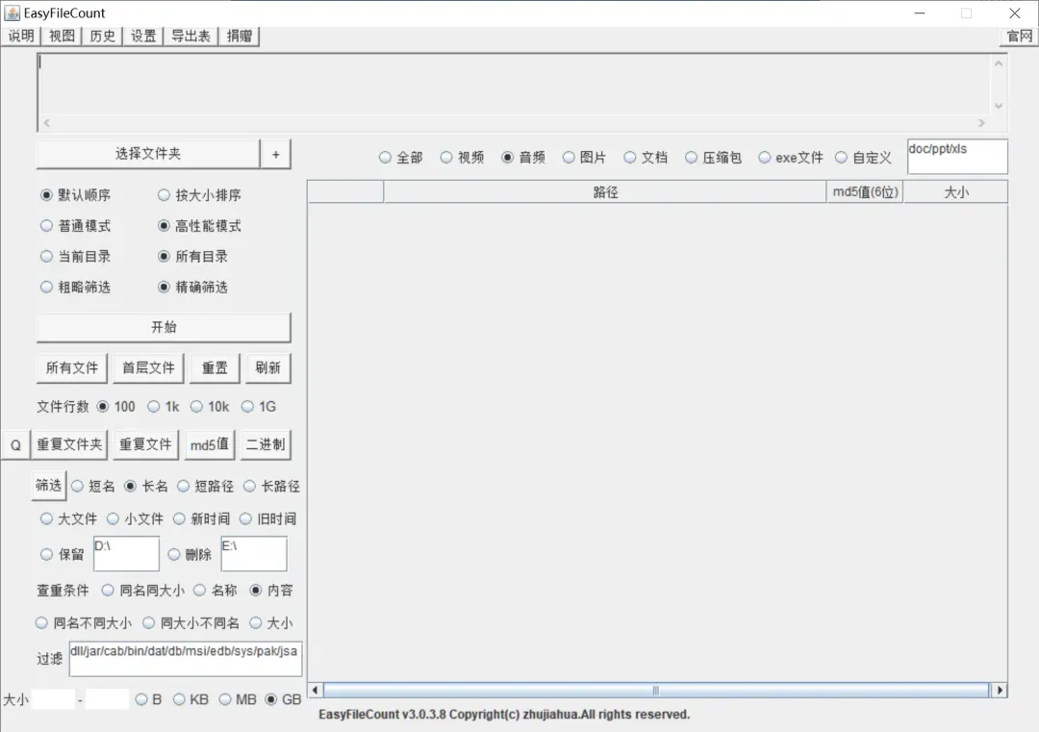Select the 自定义 radio option
The image size is (1039, 732).
pyautogui.click(x=863, y=157)
